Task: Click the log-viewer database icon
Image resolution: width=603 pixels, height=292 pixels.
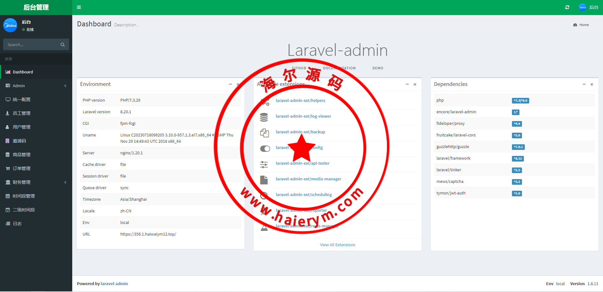Action: coord(264,117)
